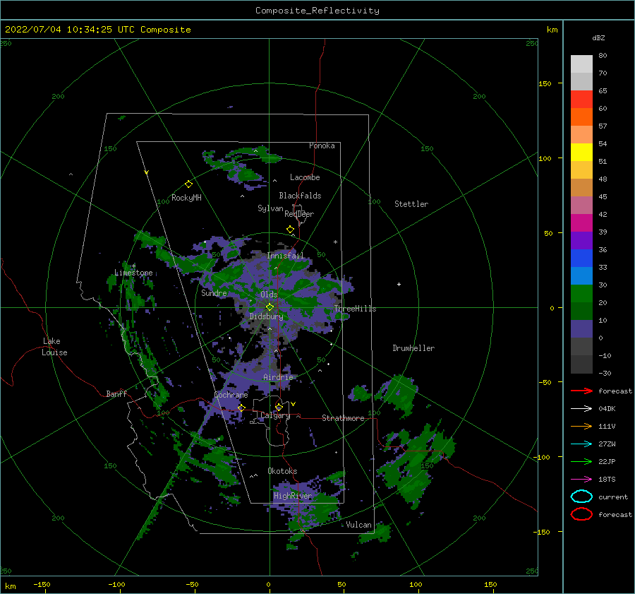Click the yellow radar-site diamond between Olds and Didsbury
The image size is (635, 594).
tap(270, 307)
